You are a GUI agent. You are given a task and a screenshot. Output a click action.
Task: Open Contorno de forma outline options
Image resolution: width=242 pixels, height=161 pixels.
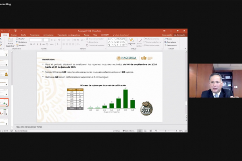(x=152, y=42)
